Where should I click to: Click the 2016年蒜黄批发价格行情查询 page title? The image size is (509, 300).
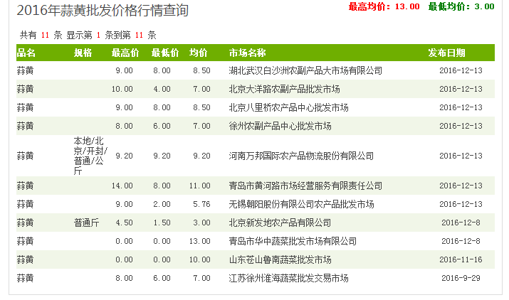click(103, 11)
